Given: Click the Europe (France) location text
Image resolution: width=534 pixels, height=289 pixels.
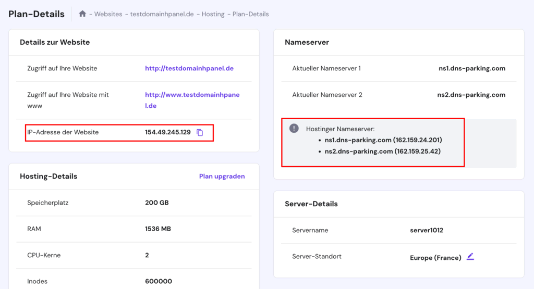Looking at the screenshot, I should [x=435, y=258].
